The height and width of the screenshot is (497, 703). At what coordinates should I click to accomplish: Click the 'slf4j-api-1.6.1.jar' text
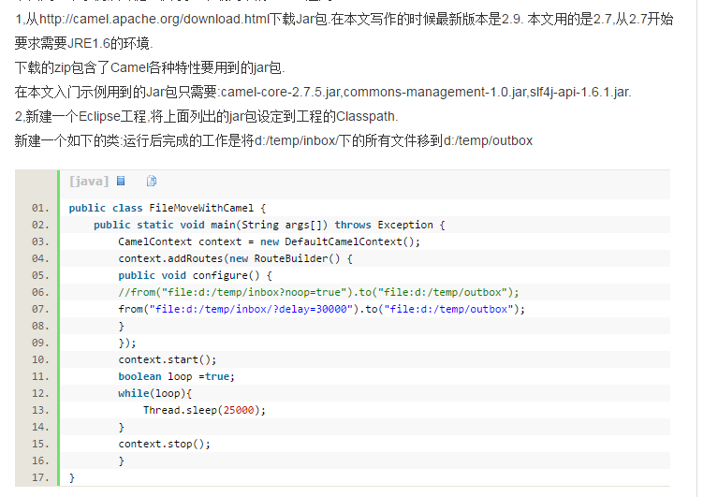579,93
